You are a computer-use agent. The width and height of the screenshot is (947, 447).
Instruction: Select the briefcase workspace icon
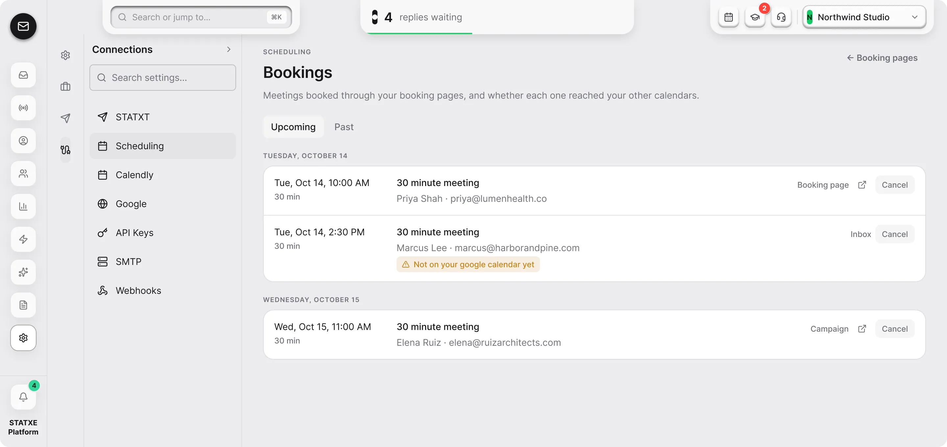pyautogui.click(x=65, y=87)
